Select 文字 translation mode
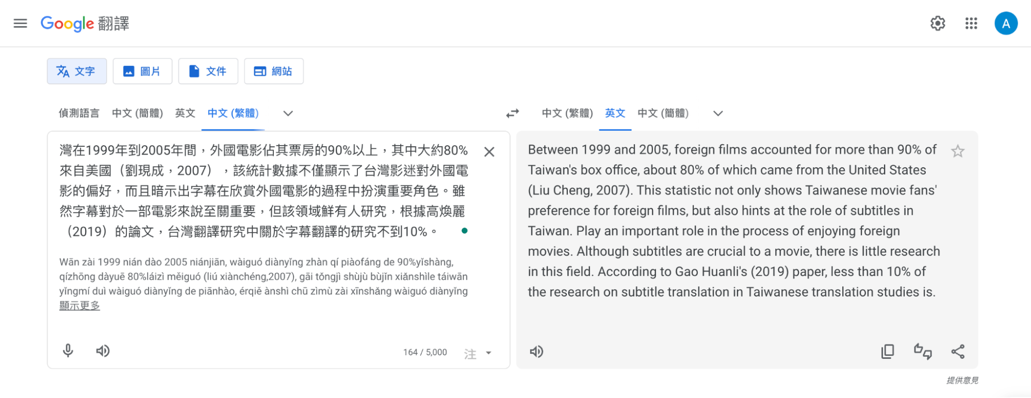The image size is (1031, 398). (x=77, y=71)
